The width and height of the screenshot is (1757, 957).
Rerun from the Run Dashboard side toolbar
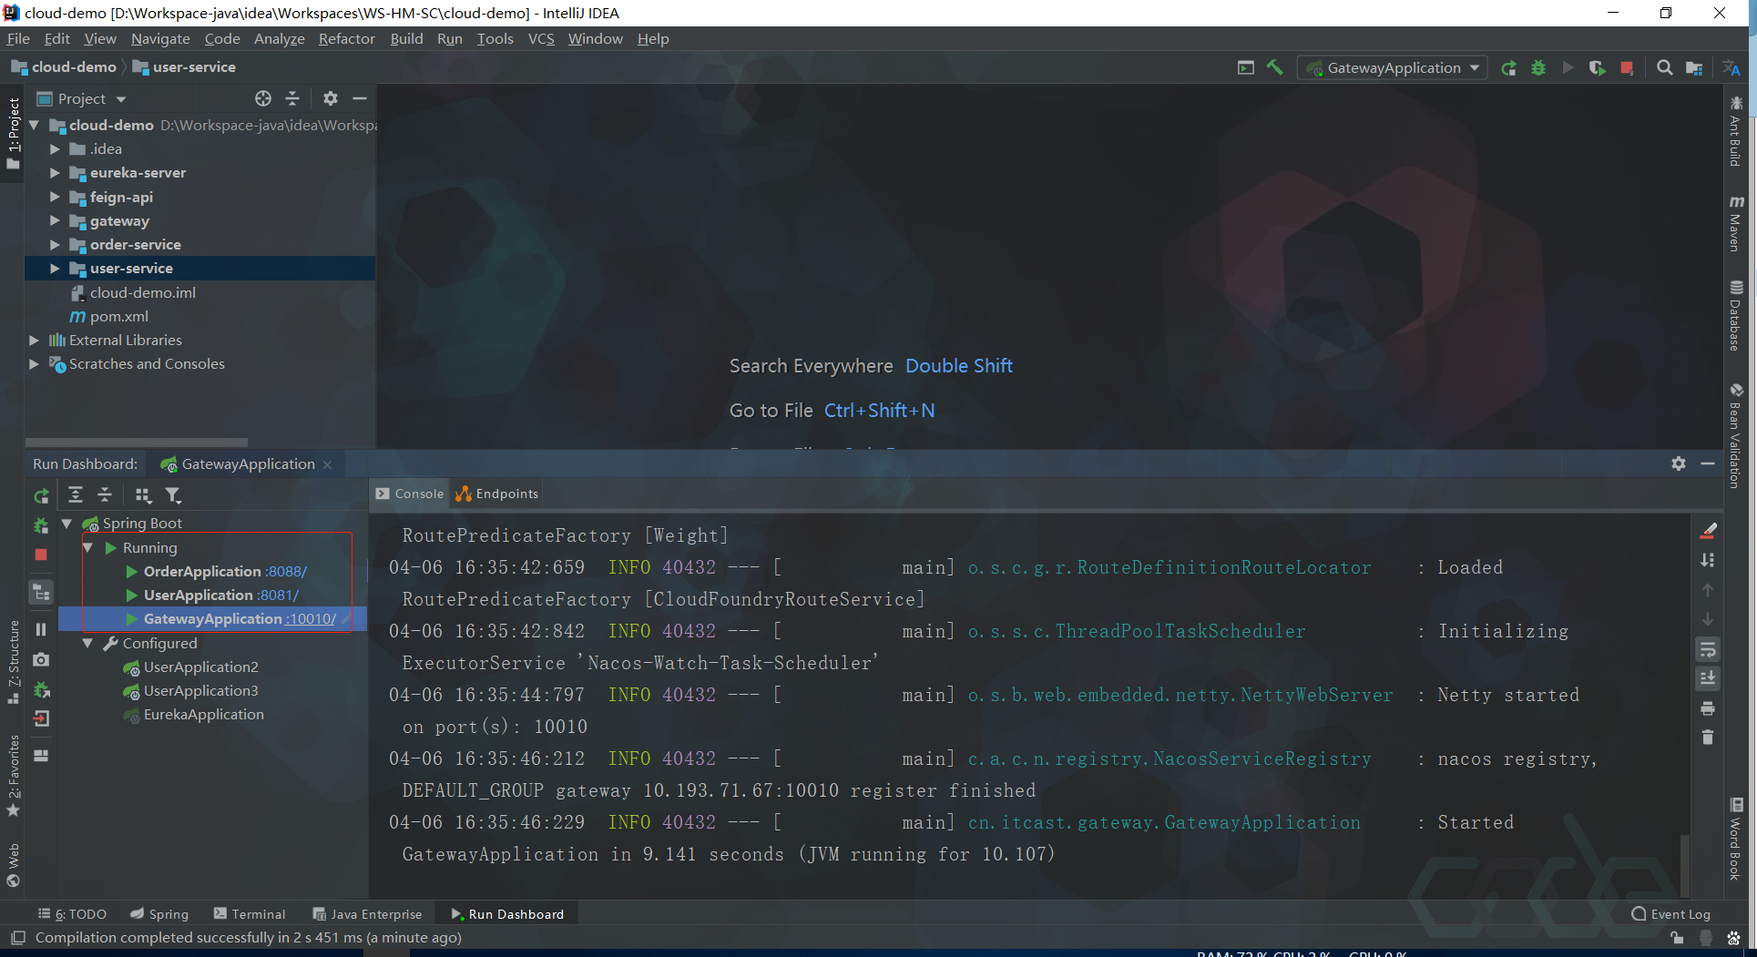(41, 496)
